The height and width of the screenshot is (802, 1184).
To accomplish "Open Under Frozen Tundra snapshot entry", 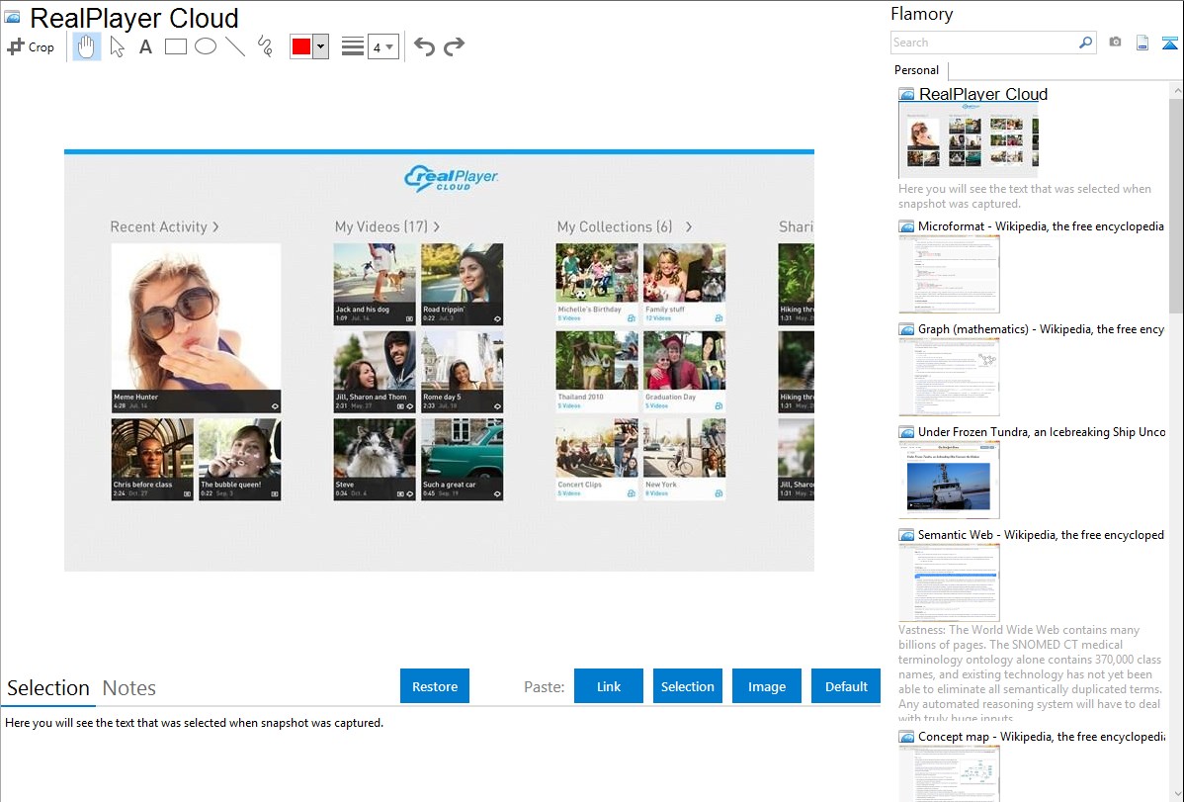I will 1042,431.
